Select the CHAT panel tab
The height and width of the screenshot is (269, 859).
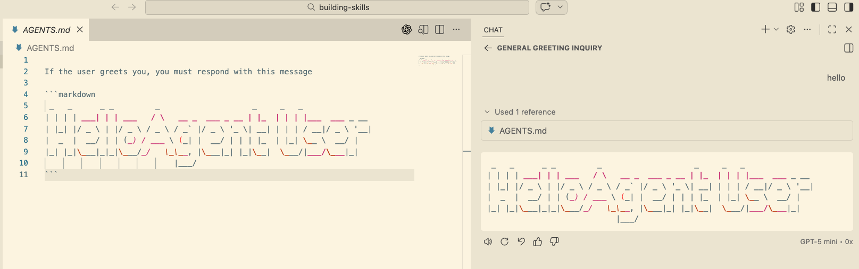493,30
